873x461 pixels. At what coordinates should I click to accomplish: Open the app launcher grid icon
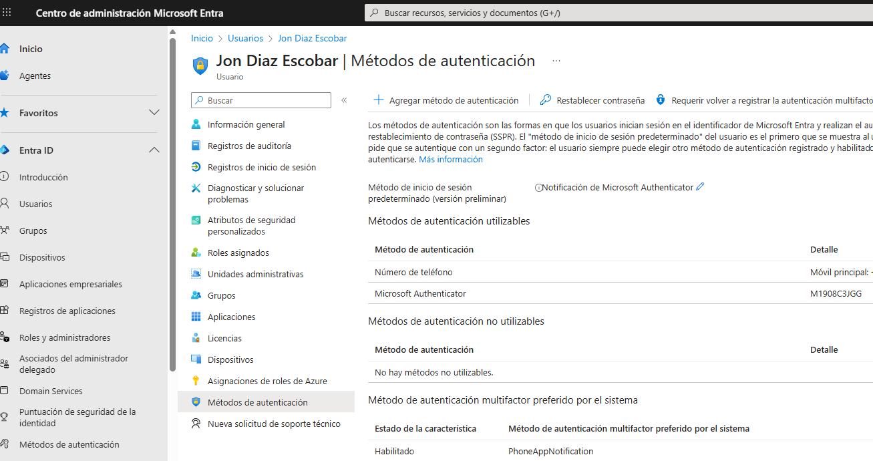coord(7,13)
